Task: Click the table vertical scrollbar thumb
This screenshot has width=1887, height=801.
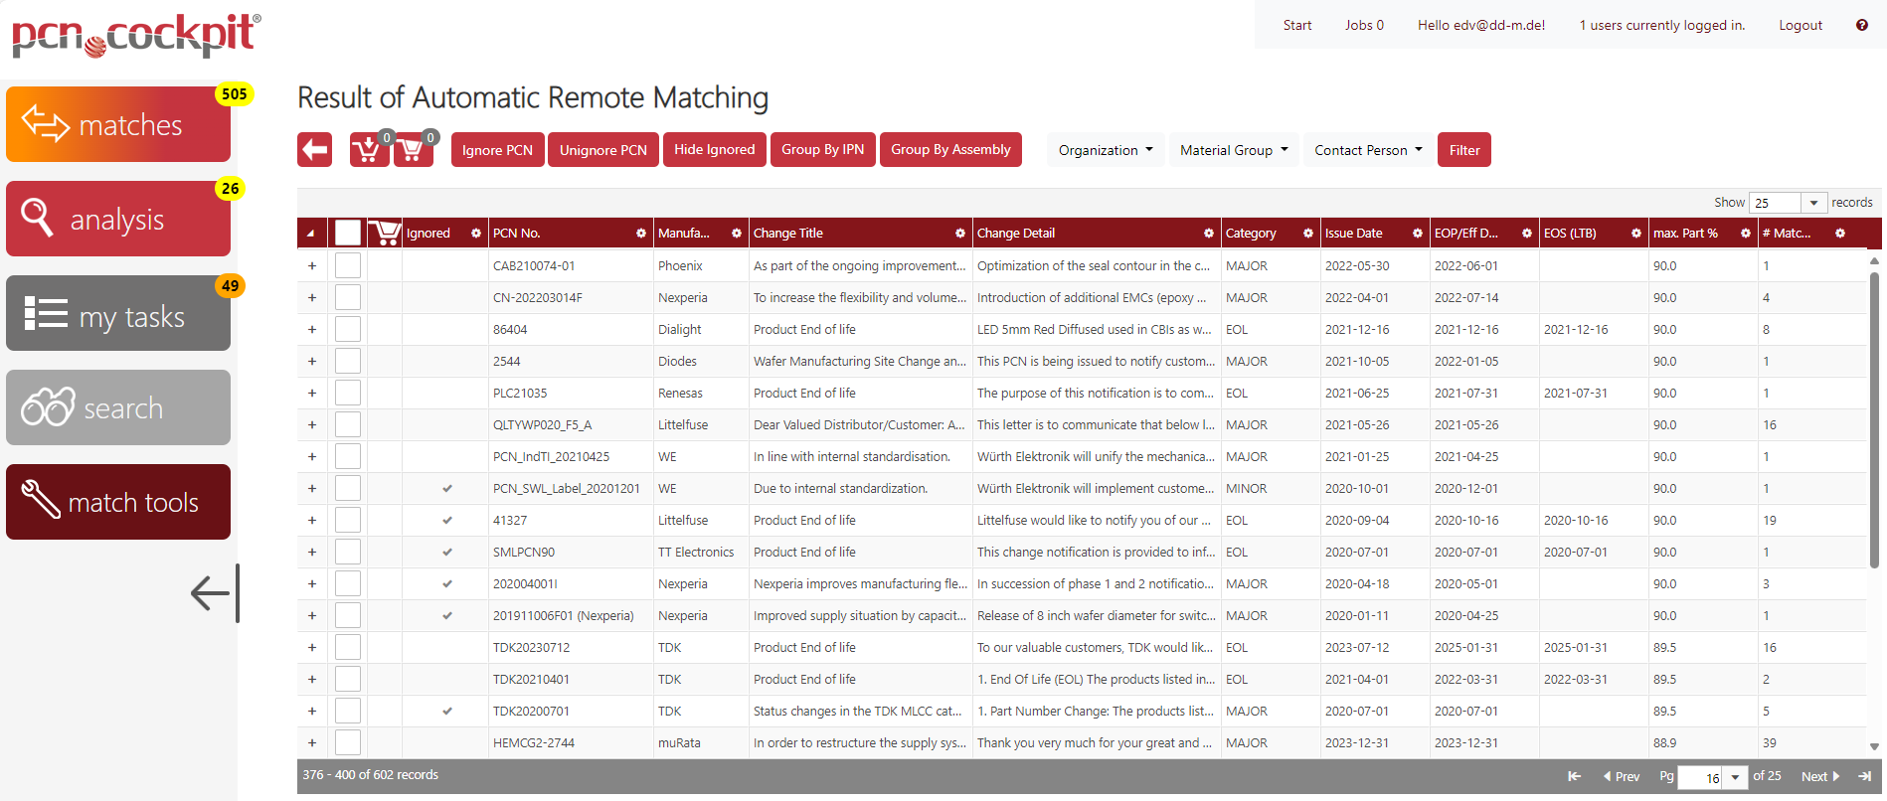Action: pos(1874,419)
